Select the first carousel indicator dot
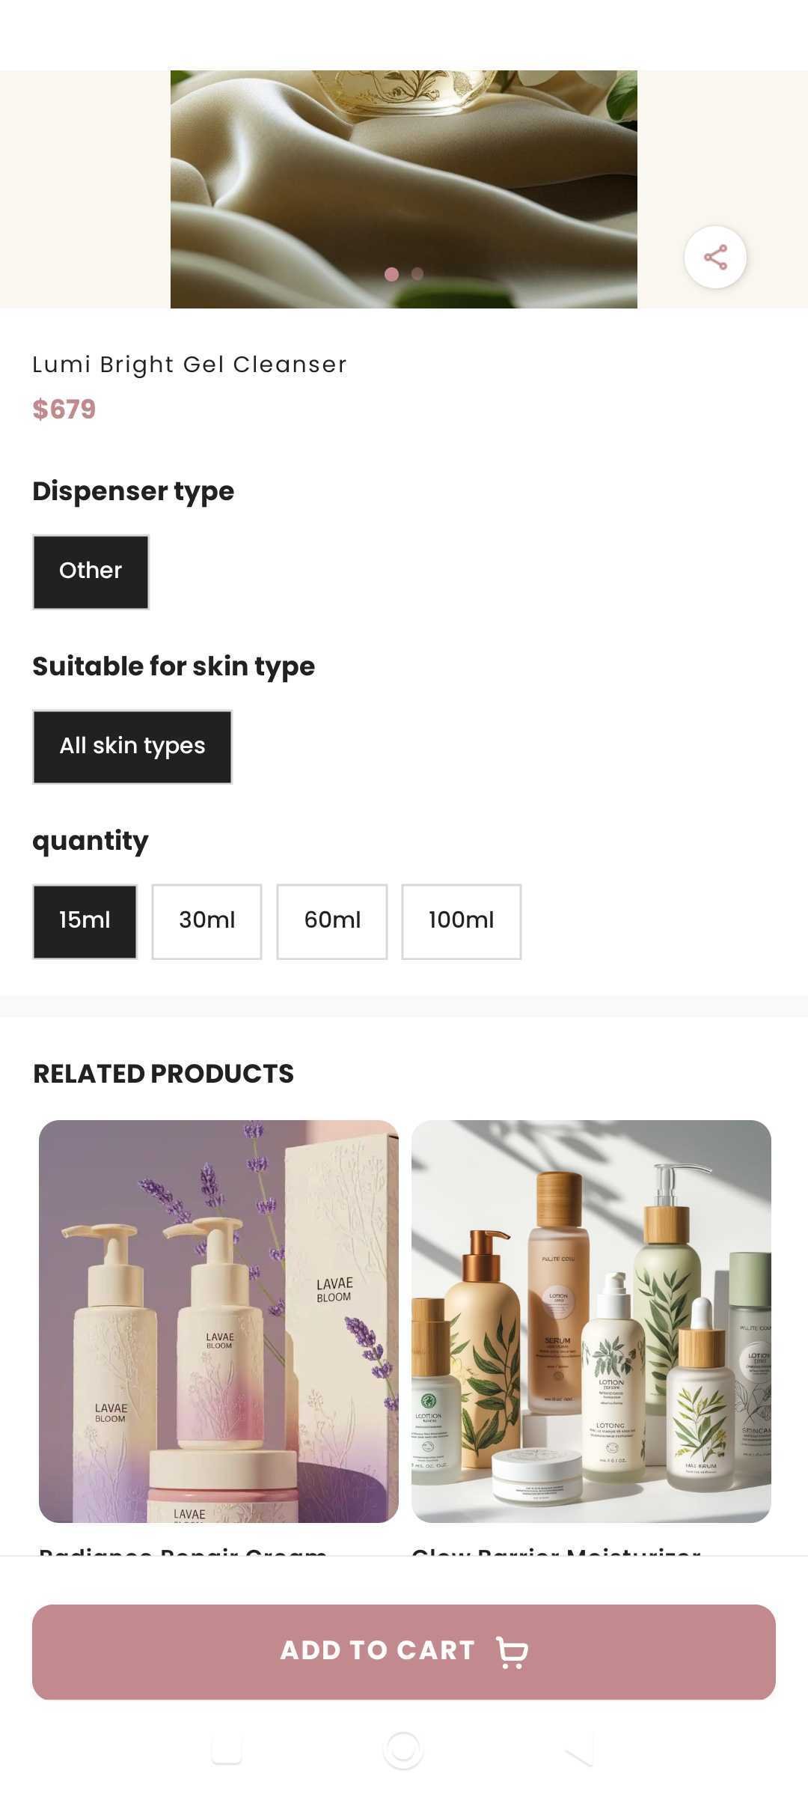808x1797 pixels. pos(391,273)
